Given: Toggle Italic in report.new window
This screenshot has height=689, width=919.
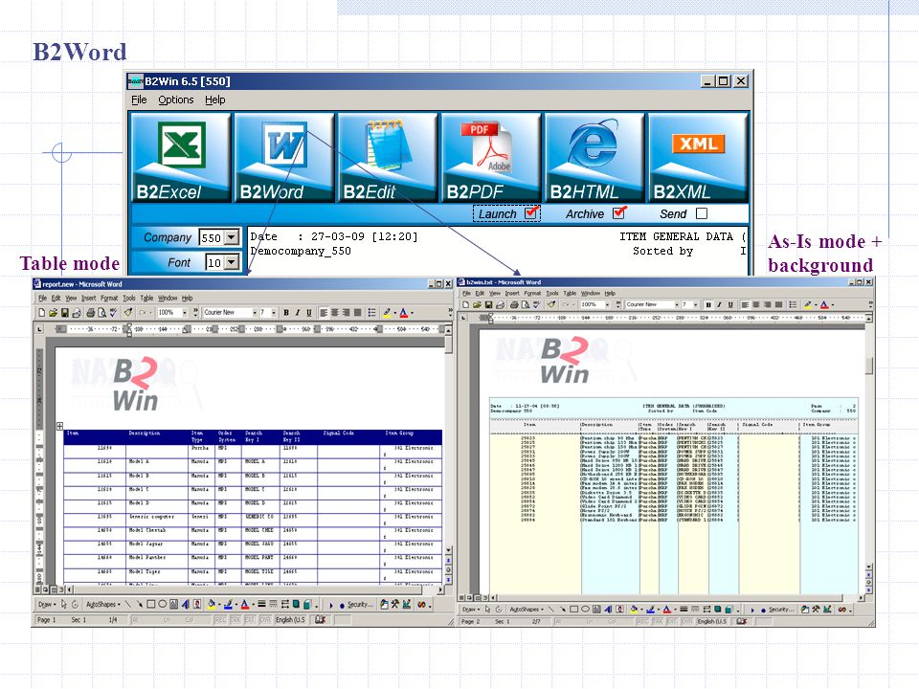Looking at the screenshot, I should [x=297, y=313].
